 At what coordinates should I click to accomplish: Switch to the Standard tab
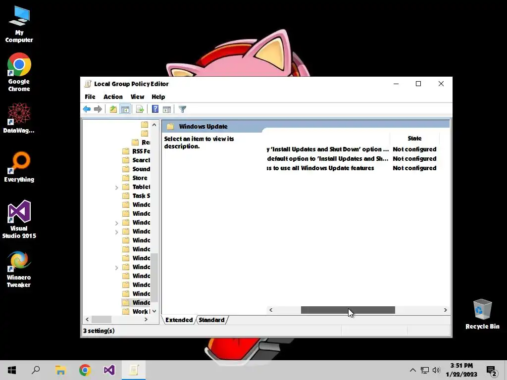[211, 320]
